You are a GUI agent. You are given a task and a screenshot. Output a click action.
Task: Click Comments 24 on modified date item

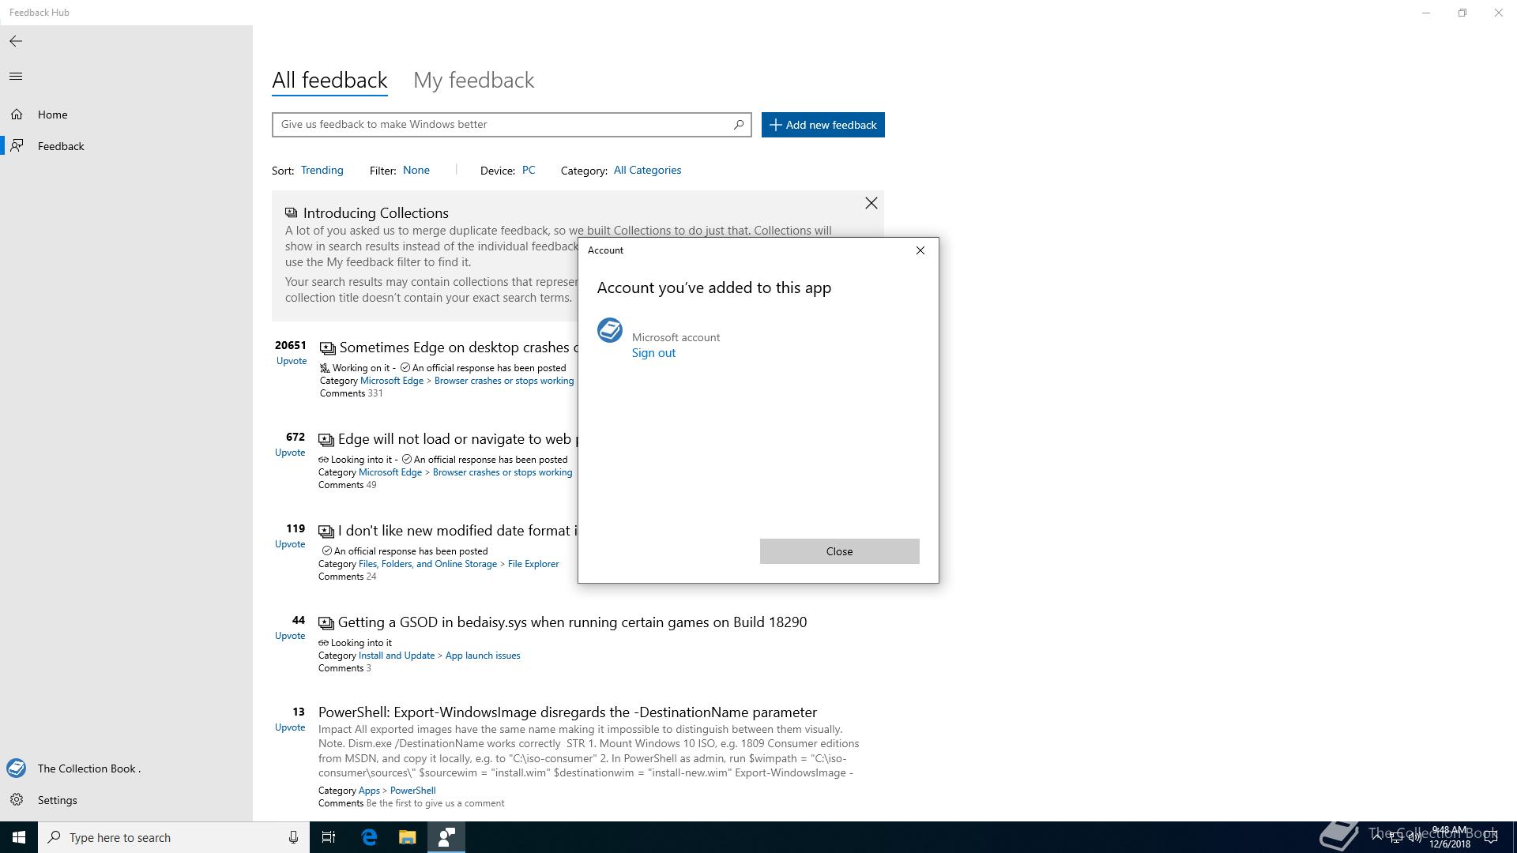pos(347,577)
